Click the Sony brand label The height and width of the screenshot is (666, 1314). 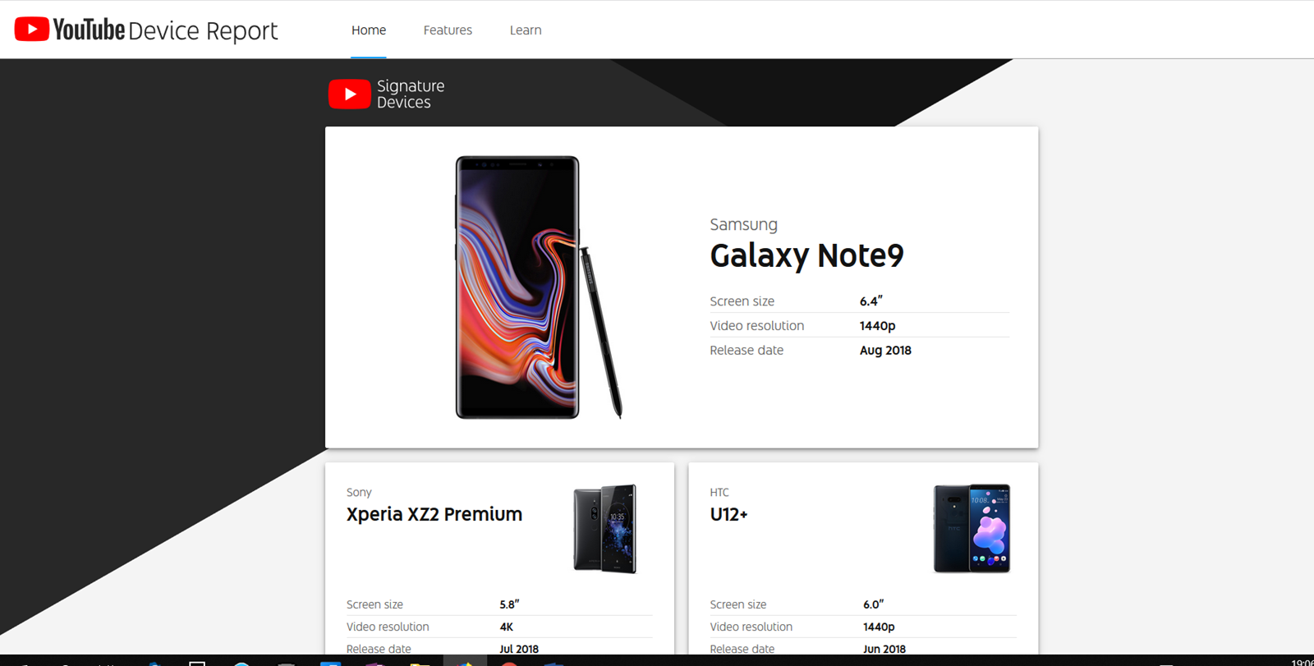click(359, 492)
